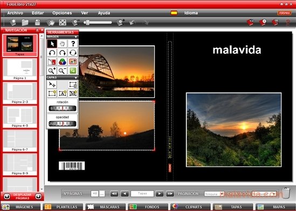Adjust the zoom slider in the toolbar
This screenshot has width=296, height=211.
click(98, 23)
